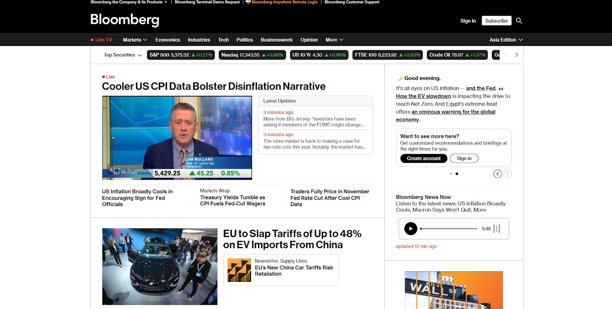
Task: Open US Inflation Broadly Cools article
Action: [x=137, y=198]
